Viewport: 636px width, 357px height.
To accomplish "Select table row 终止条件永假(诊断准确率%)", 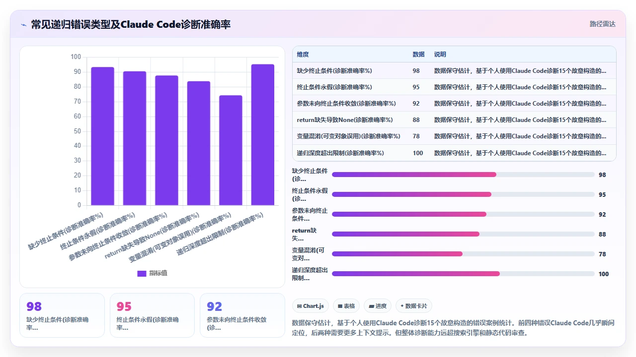I will (454, 87).
